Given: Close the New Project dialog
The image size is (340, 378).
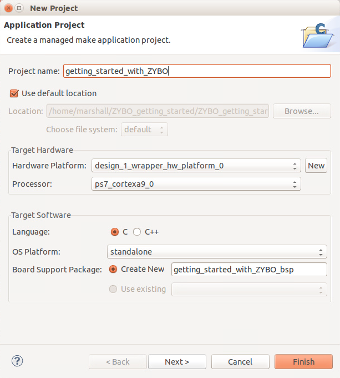Looking at the screenshot, I should click(8, 8).
